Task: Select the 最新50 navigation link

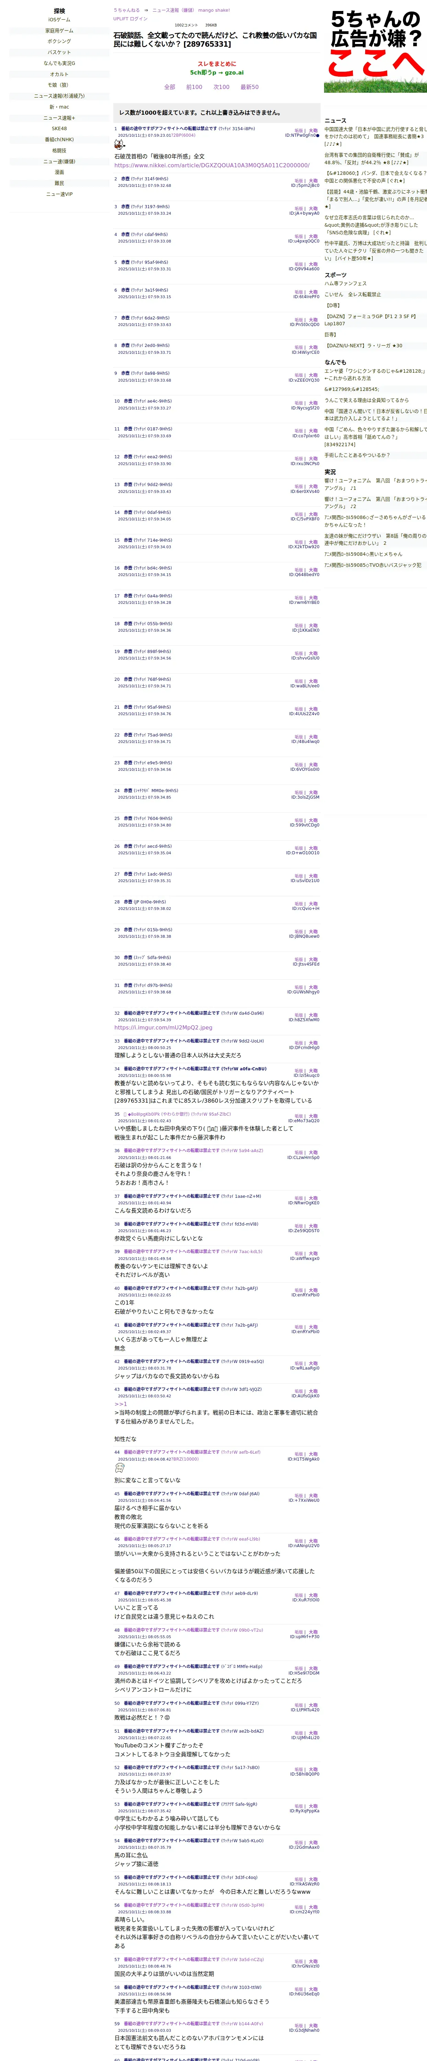Action: [x=250, y=87]
